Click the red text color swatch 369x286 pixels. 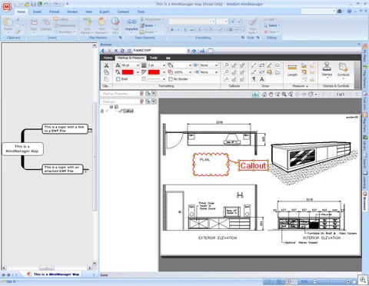(128, 72)
